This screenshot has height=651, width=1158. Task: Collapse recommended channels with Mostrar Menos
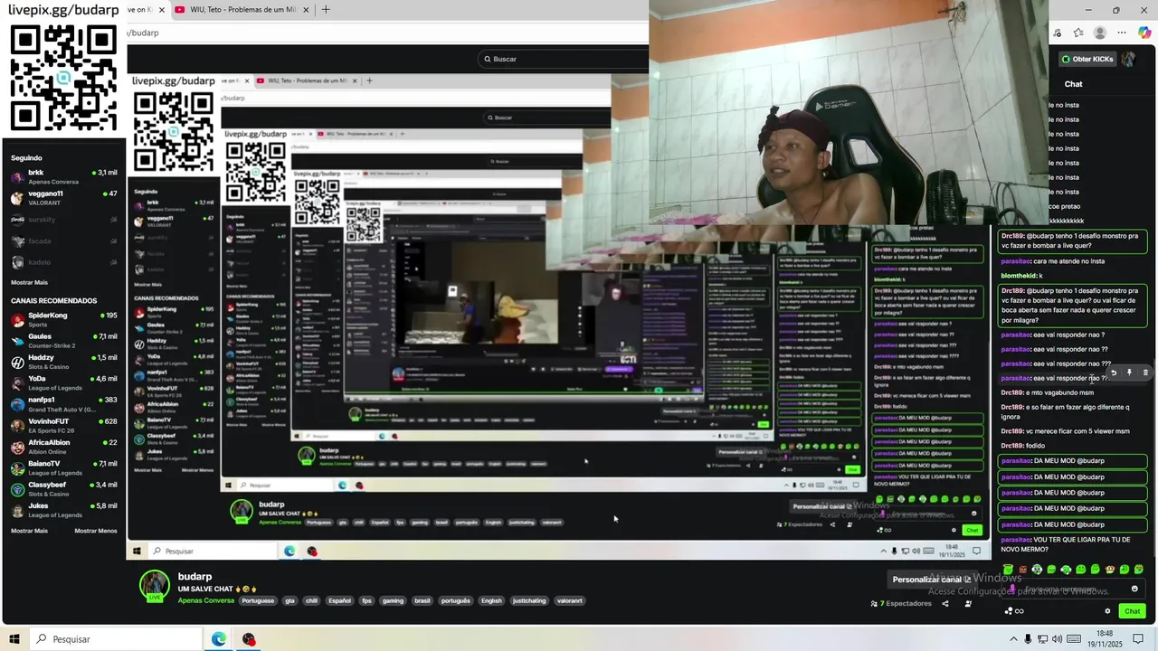(x=96, y=531)
